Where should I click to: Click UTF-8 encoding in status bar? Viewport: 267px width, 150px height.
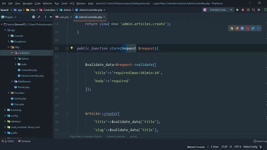(x=237, y=147)
